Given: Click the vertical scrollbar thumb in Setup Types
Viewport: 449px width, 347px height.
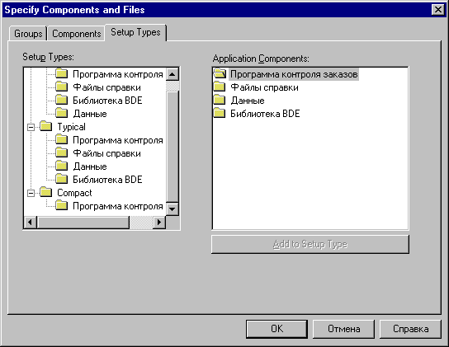Looking at the screenshot, I should (x=173, y=147).
